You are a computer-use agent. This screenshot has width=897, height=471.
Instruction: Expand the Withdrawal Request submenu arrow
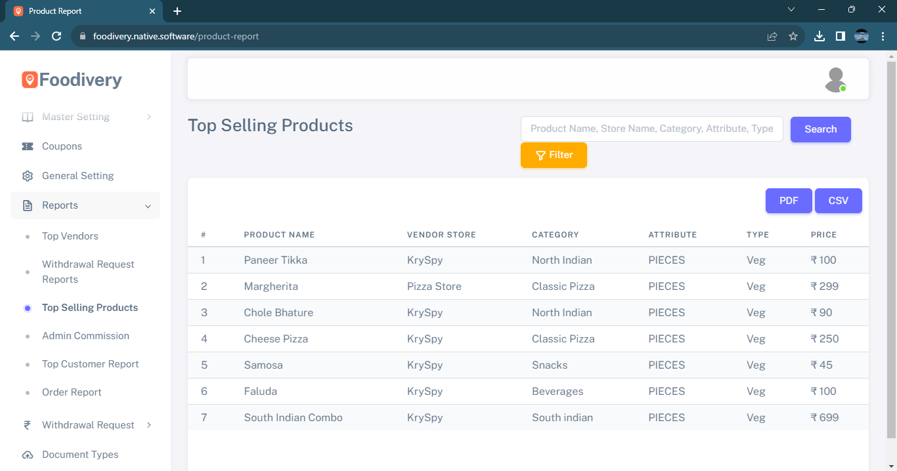[149, 425]
